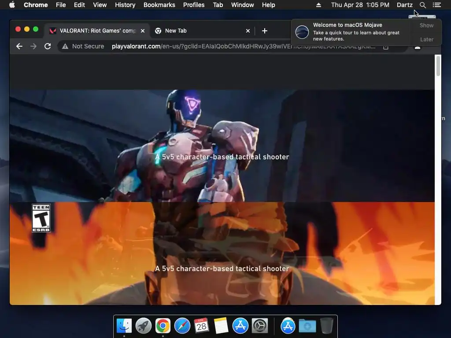Open the App Store icon right of Dock divider

(x=288, y=326)
